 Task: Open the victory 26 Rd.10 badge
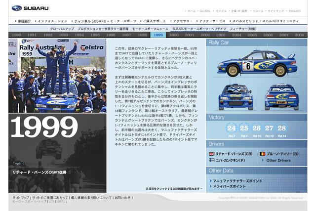click(256, 129)
